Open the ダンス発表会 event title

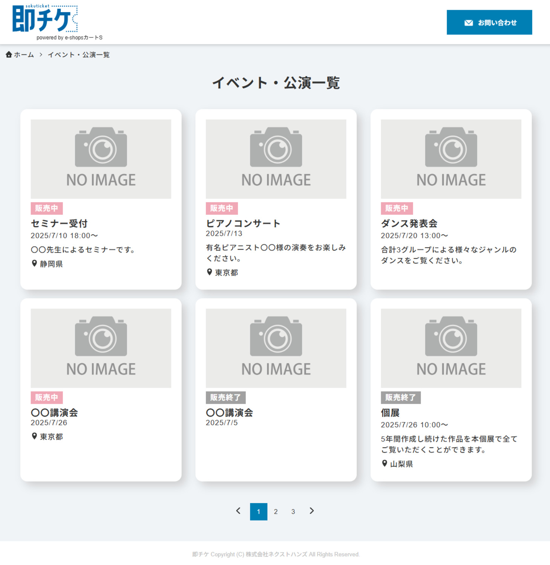point(409,223)
